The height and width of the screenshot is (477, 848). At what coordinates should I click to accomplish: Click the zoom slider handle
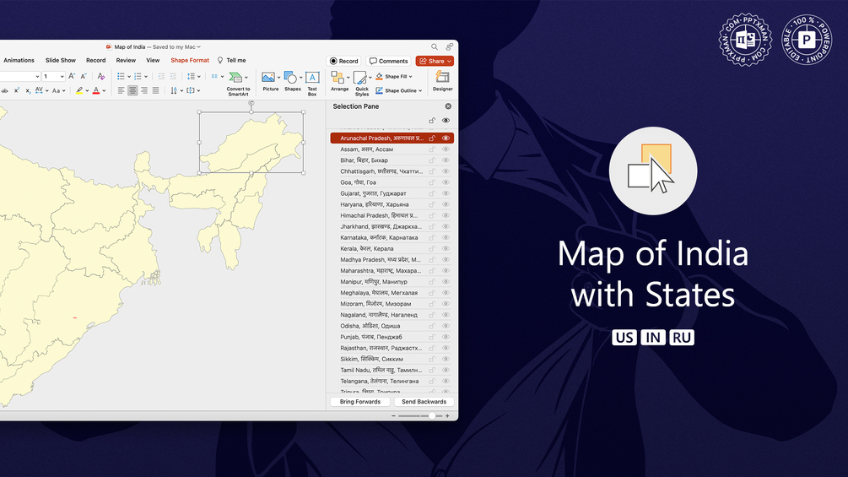431,416
